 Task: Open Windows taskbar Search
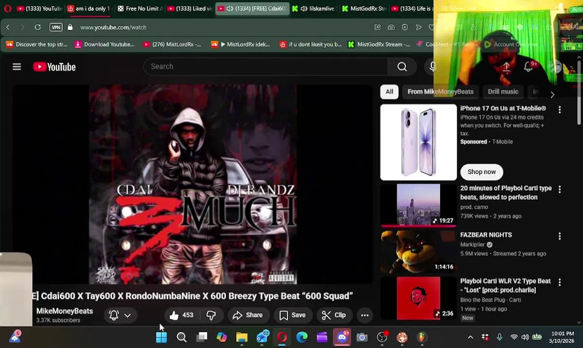182,337
